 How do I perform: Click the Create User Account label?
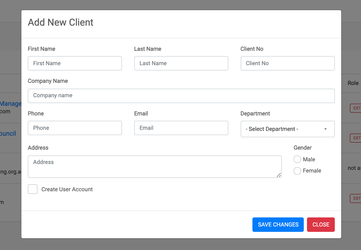point(67,189)
